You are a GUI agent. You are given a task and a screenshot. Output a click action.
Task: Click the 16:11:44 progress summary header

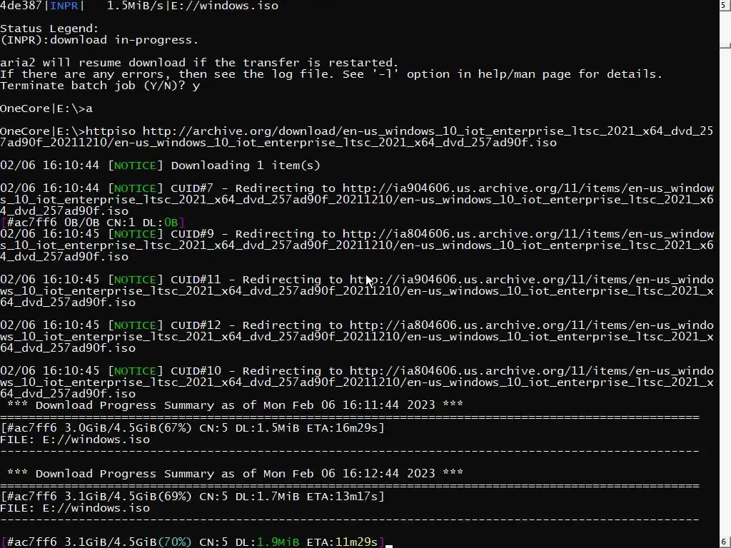pos(235,405)
